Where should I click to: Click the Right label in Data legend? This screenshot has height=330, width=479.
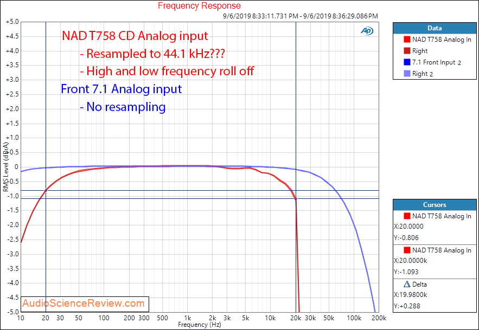pos(420,51)
